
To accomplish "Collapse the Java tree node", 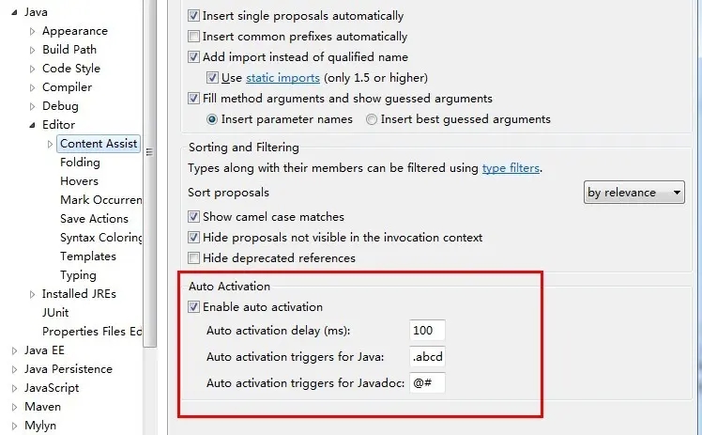I will click(14, 12).
